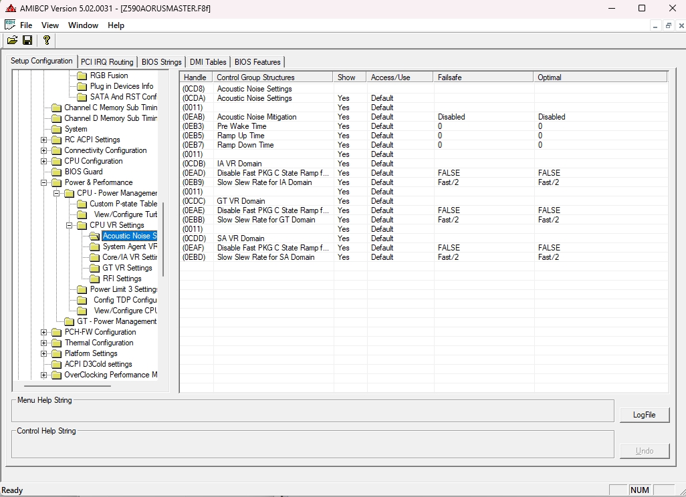Restore the inner MDI child window
The width and height of the screenshot is (686, 497).
(x=668, y=26)
